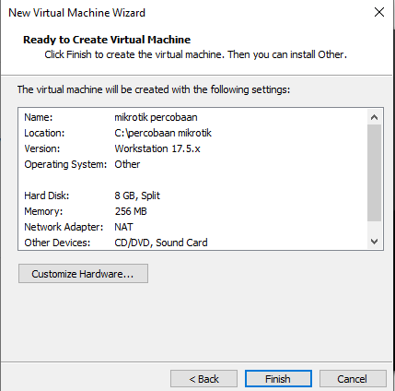Open Customize Hardware settings

pyautogui.click(x=83, y=273)
